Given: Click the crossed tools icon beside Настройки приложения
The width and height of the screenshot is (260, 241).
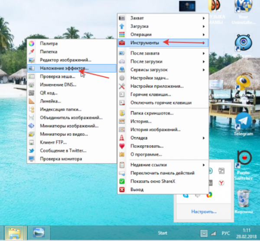Looking at the screenshot, I should click(x=122, y=86).
